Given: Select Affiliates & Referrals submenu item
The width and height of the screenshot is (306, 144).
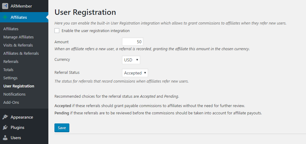Looking at the screenshot, I should coord(21,53).
